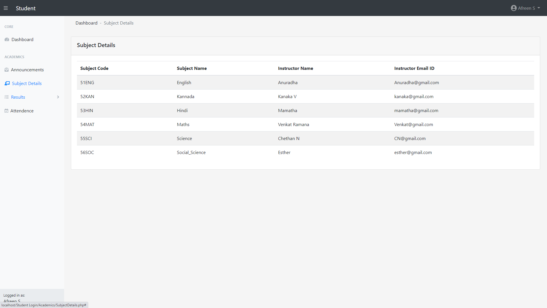Image resolution: width=547 pixels, height=308 pixels.
Task: Click the Dashboard gauge icon in the sidebar
Action: pyautogui.click(x=7, y=40)
